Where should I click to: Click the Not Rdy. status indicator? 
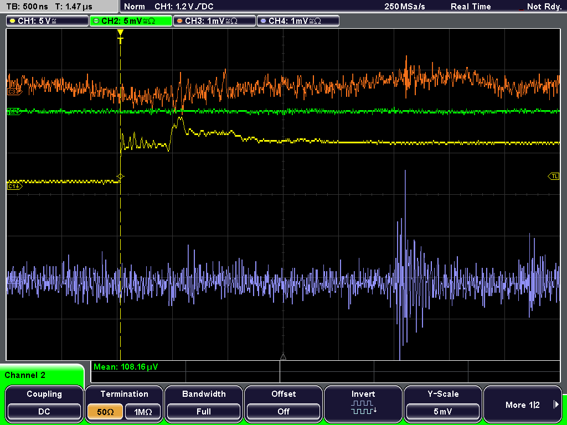(544, 7)
